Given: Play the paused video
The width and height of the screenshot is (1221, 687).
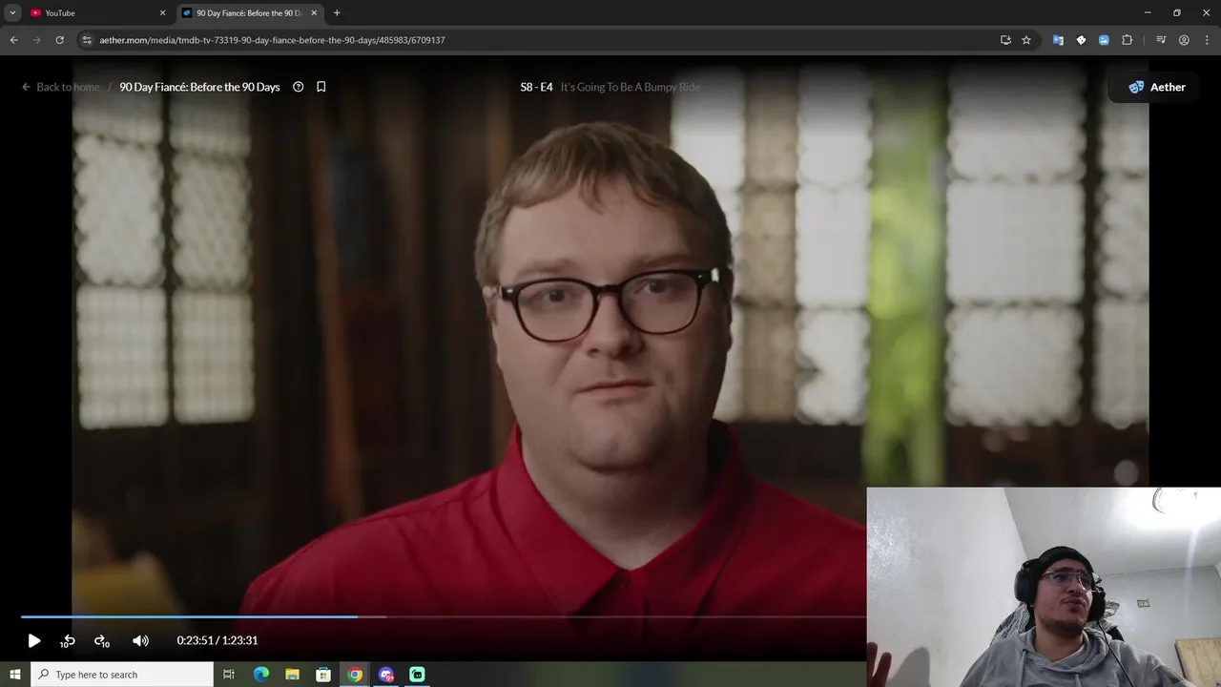Looking at the screenshot, I should pos(34,641).
